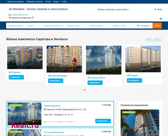Click the special offer building photo

140,123
